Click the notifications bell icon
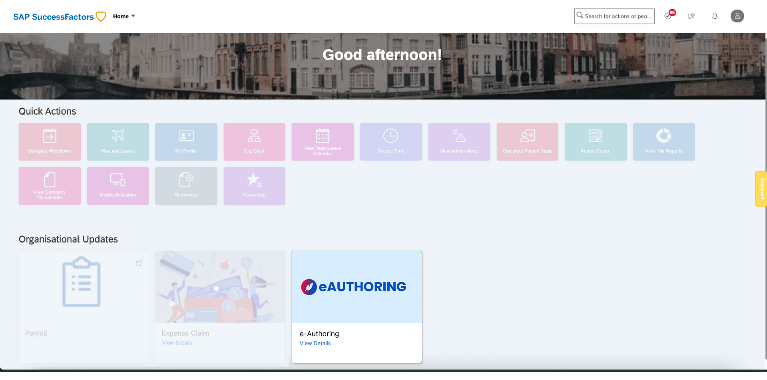Viewport: 767px width, 380px height. pyautogui.click(x=715, y=16)
